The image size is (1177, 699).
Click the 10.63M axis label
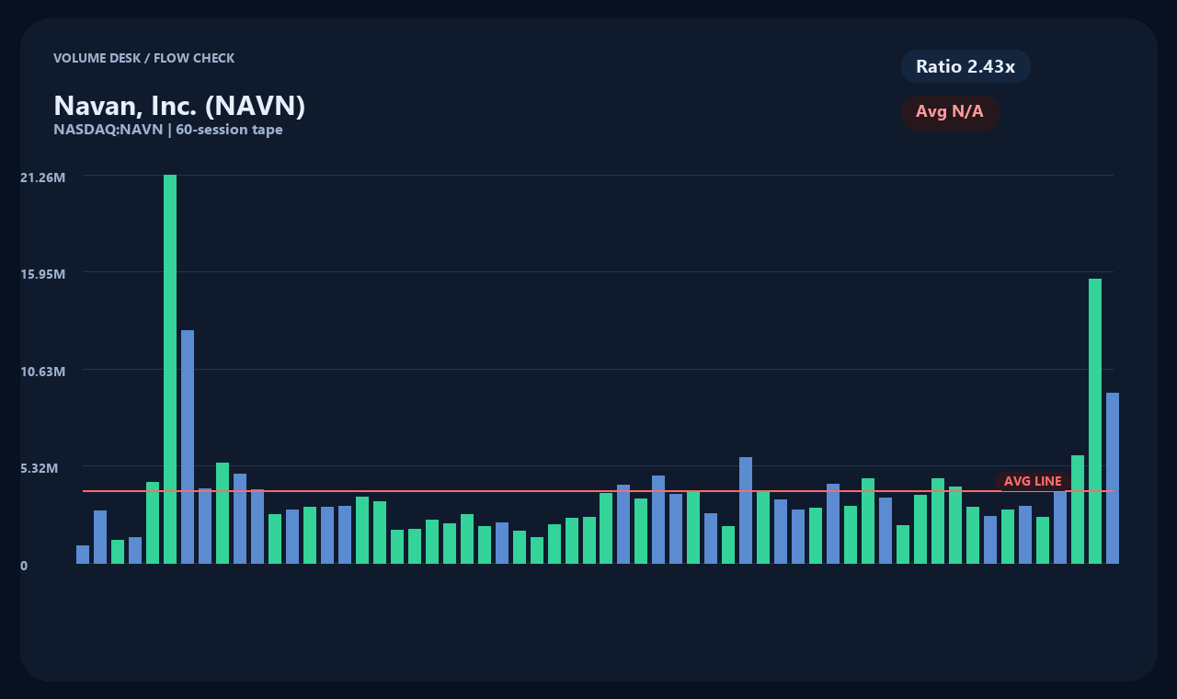pyautogui.click(x=42, y=372)
